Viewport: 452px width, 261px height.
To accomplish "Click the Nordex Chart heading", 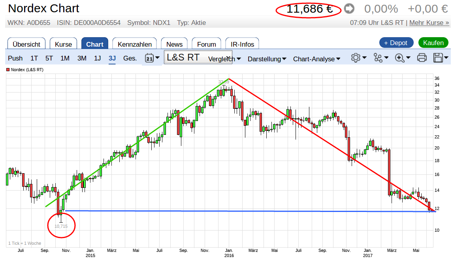I will tap(43, 8).
